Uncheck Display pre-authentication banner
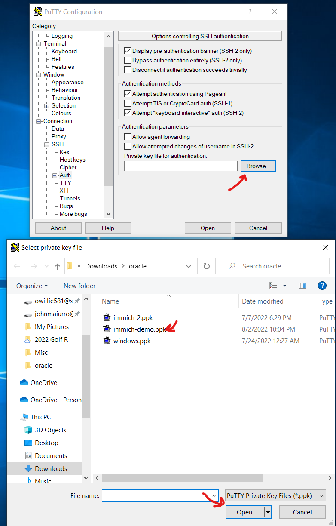Screen dimensions: 336x526 click(128, 51)
